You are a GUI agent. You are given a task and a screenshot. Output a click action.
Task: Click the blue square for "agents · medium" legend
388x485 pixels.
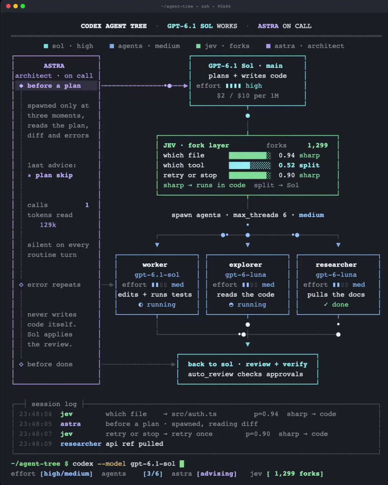pyautogui.click(x=112, y=46)
